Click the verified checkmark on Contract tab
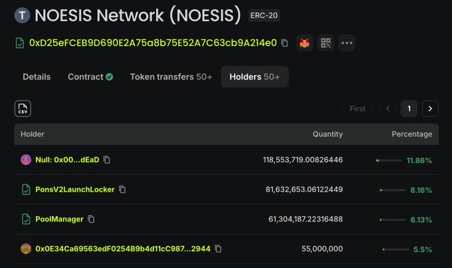452x268 pixels. tap(109, 76)
